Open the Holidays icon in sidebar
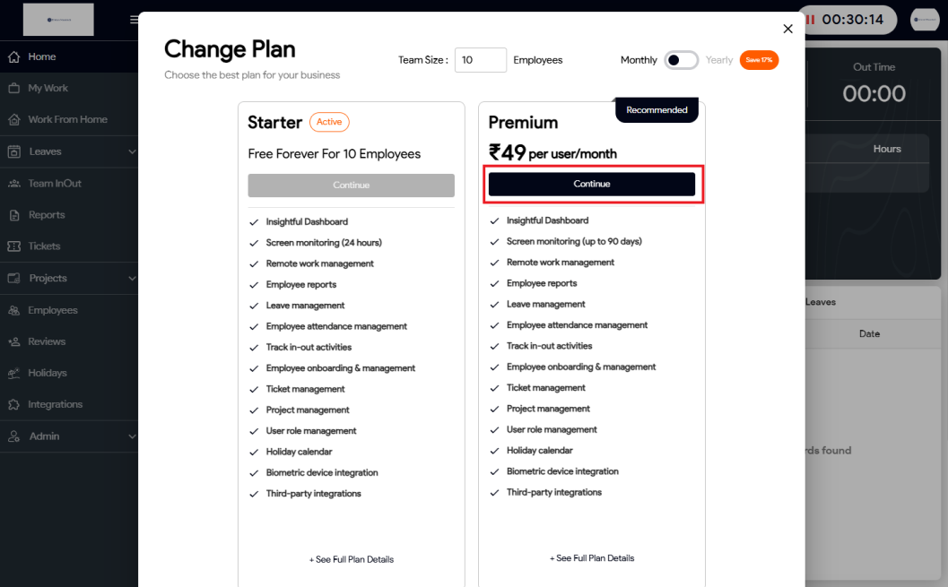The width and height of the screenshot is (948, 587). point(13,373)
